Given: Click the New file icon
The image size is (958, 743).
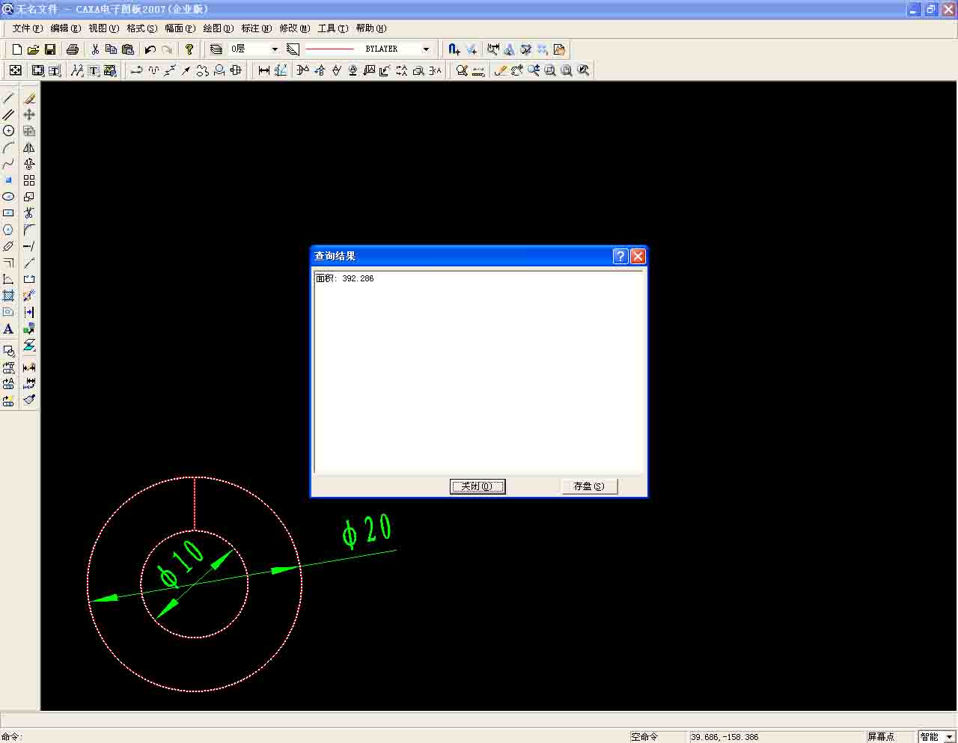Looking at the screenshot, I should (16, 49).
